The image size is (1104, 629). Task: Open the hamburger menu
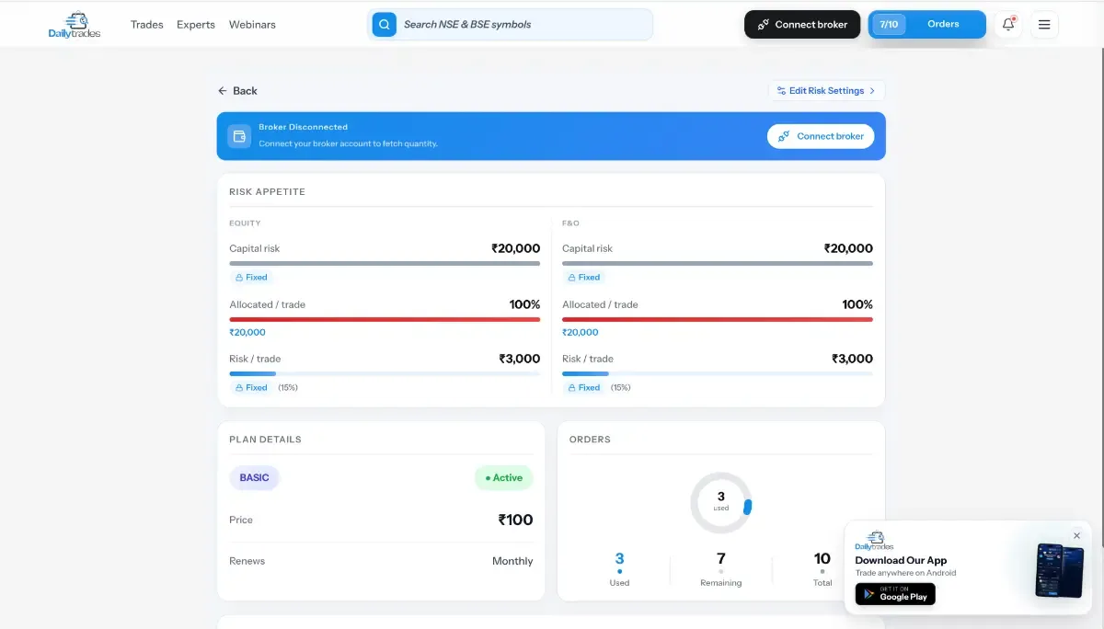(x=1044, y=25)
